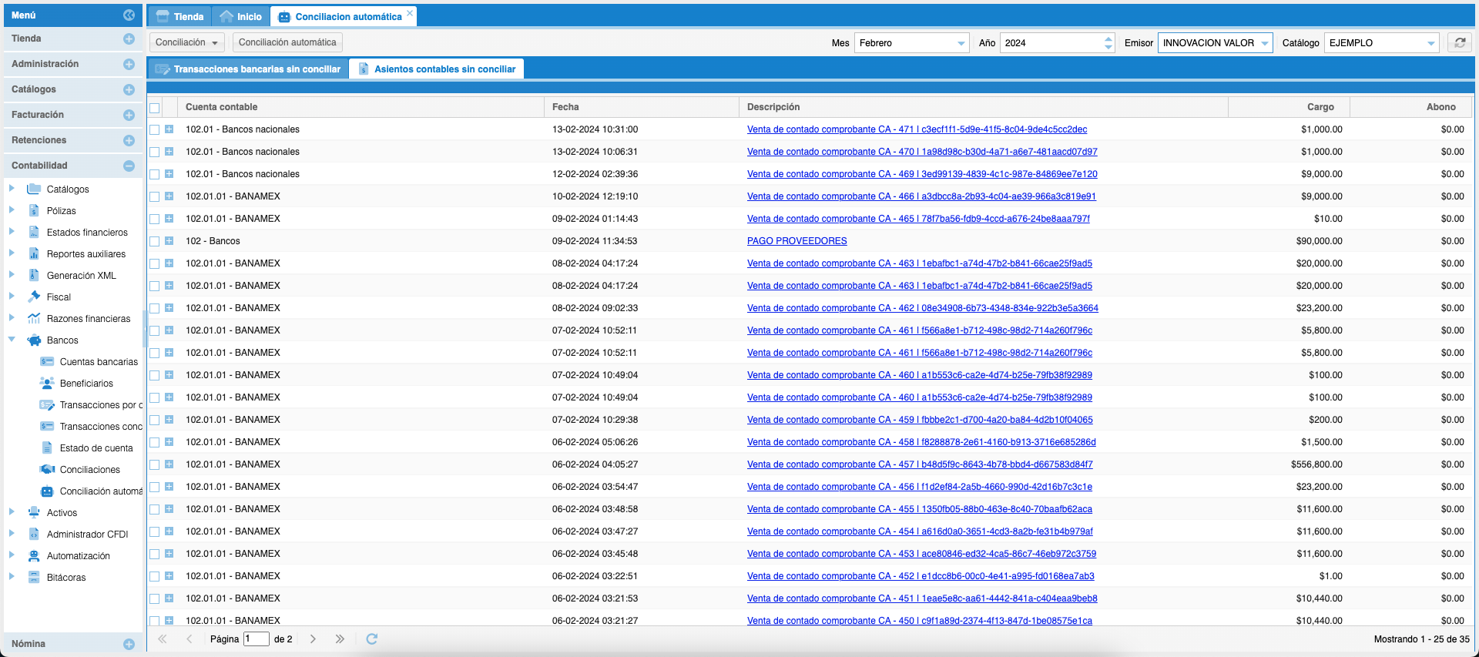Image resolution: width=1479 pixels, height=657 pixels.
Task: Go to the next page arrow
Action: coord(313,639)
